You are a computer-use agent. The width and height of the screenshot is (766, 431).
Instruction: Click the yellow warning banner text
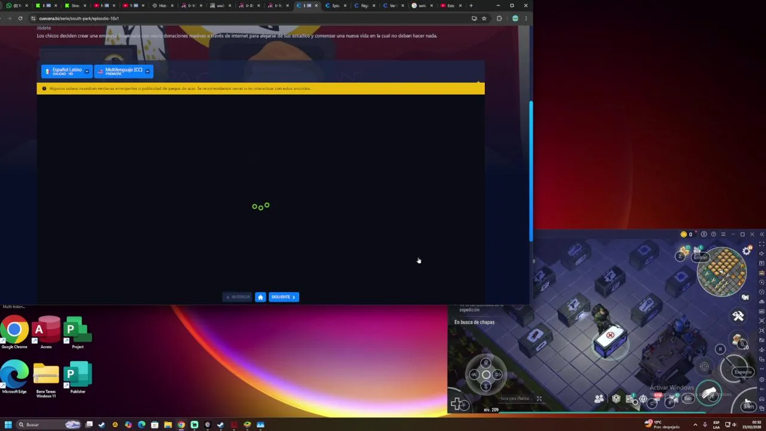click(180, 89)
